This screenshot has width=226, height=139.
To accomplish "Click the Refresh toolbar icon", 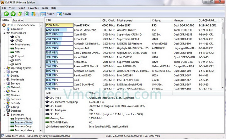I will click(x=27, y=14).
